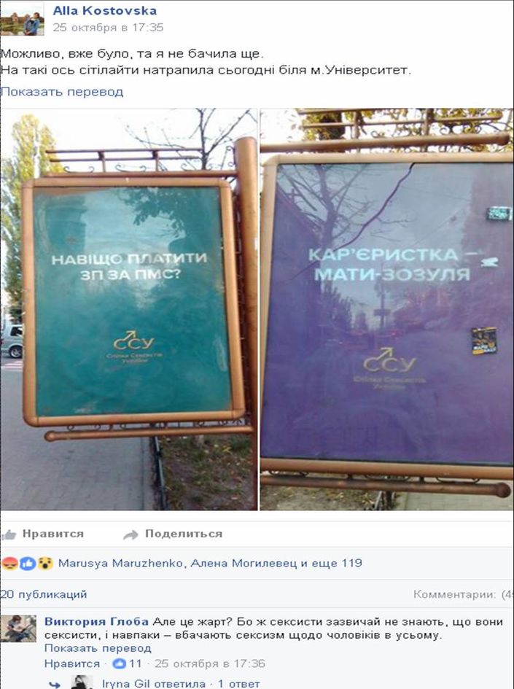Click the share arrow icon beside Поделиться
This screenshot has width=514, height=689.
click(131, 534)
